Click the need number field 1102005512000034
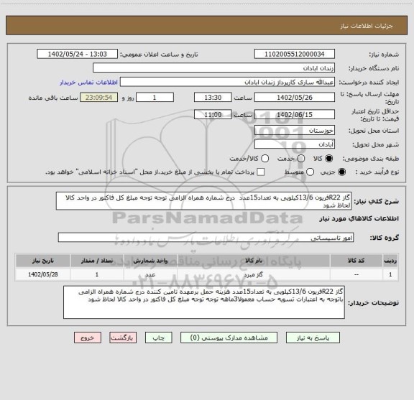Viewport: 414px width, 400px height. [x=295, y=54]
